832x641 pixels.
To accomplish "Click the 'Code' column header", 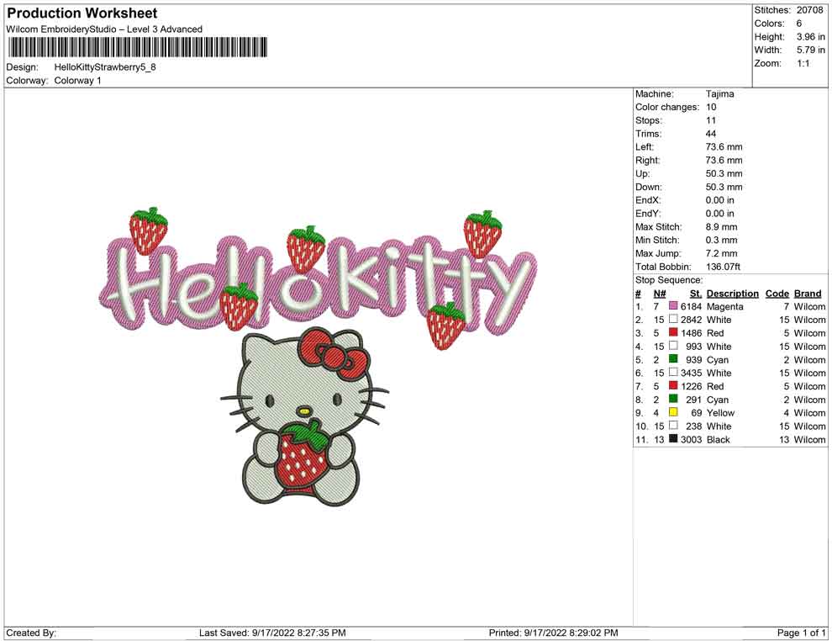I will [x=777, y=294].
